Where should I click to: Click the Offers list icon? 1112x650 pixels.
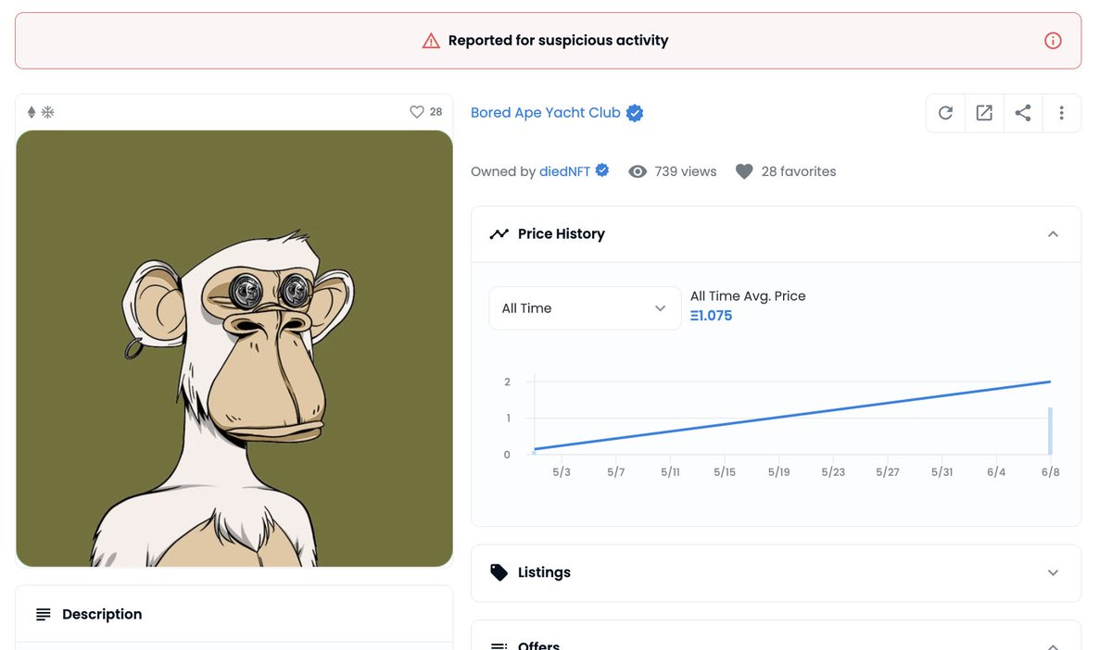pos(499,646)
